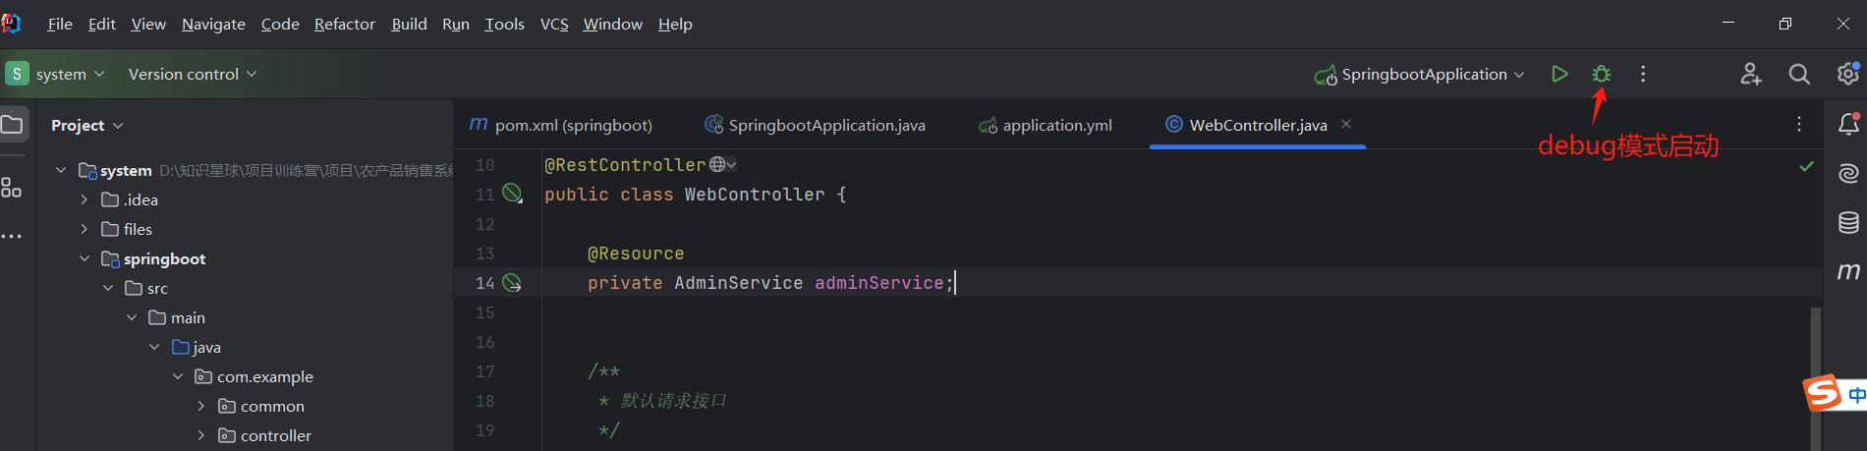Open the SpringbootApplication run configuration dropdown
The height and width of the screenshot is (451, 1867).
coord(1419,74)
